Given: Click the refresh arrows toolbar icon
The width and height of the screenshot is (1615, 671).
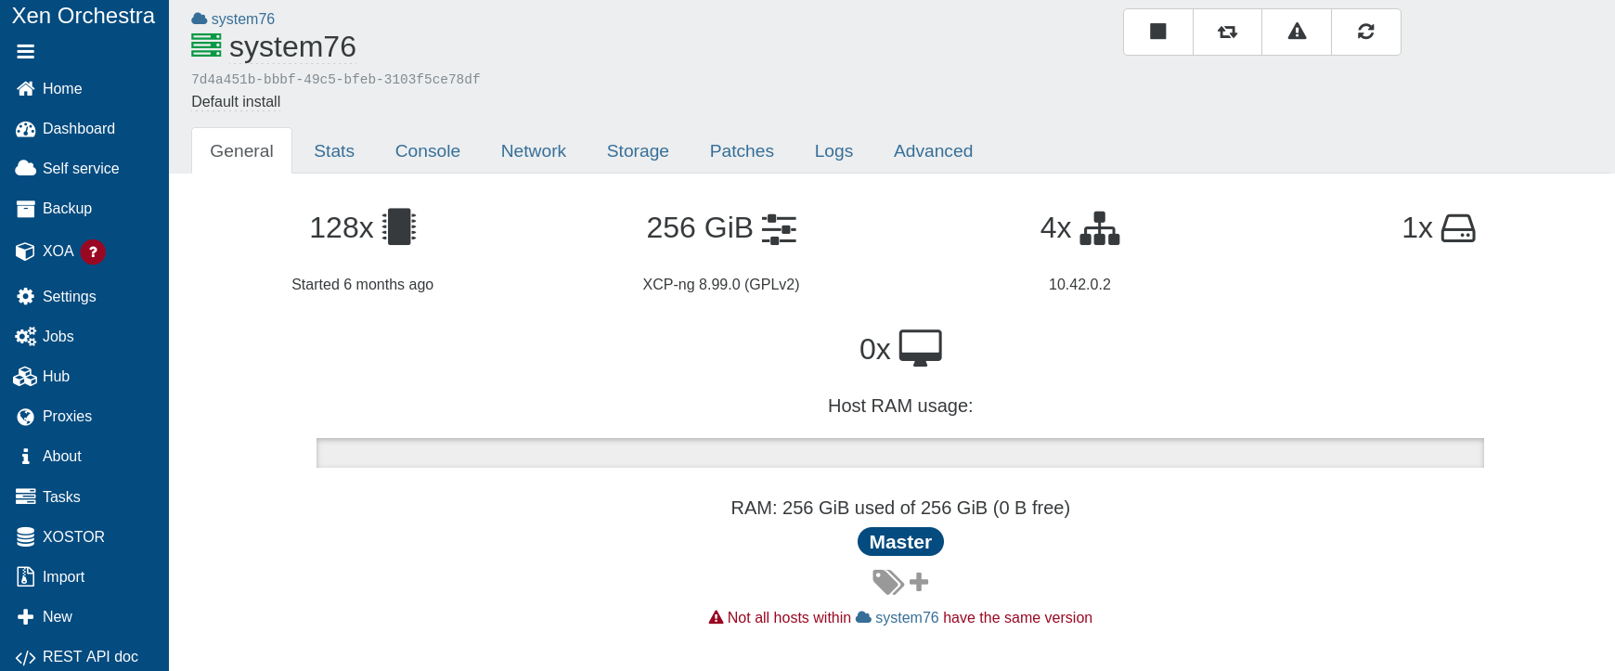Looking at the screenshot, I should pyautogui.click(x=1365, y=32).
